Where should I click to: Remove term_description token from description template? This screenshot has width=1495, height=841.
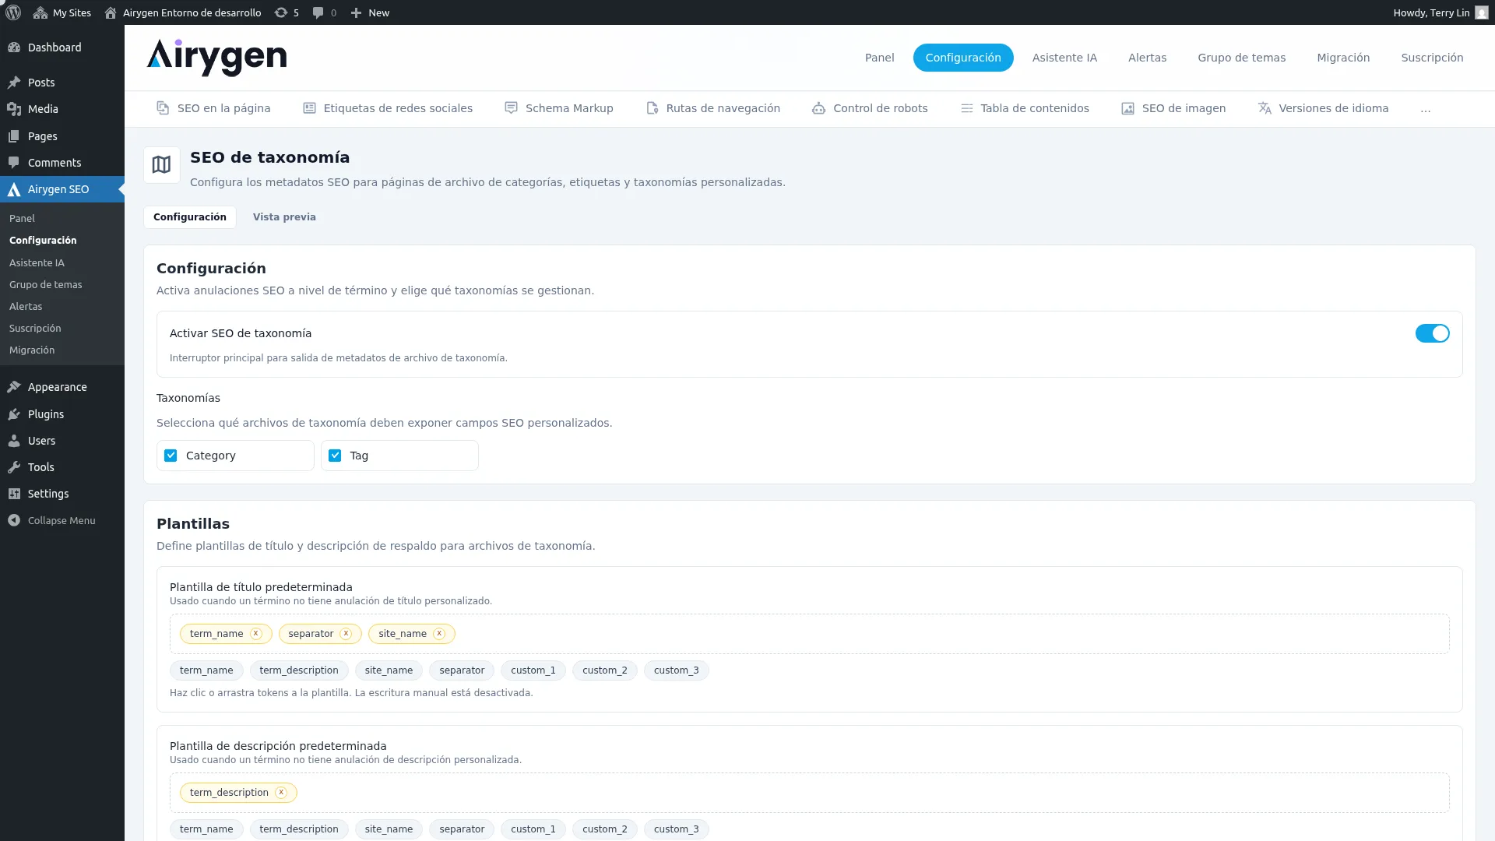[x=281, y=793]
